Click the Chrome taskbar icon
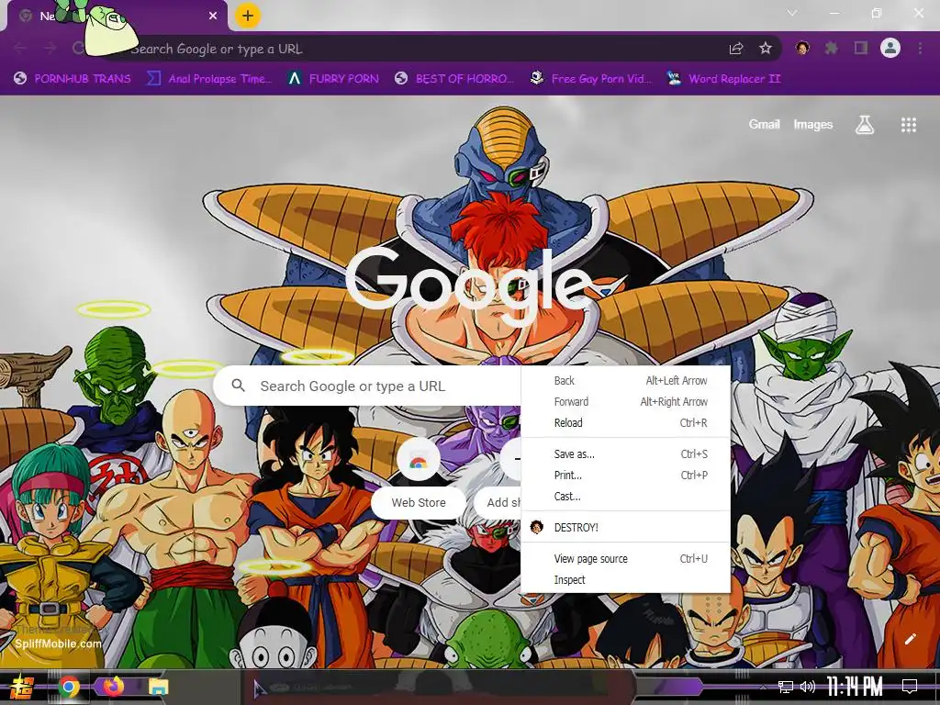Screen dimensions: 940x705 pyautogui.click(x=68, y=687)
